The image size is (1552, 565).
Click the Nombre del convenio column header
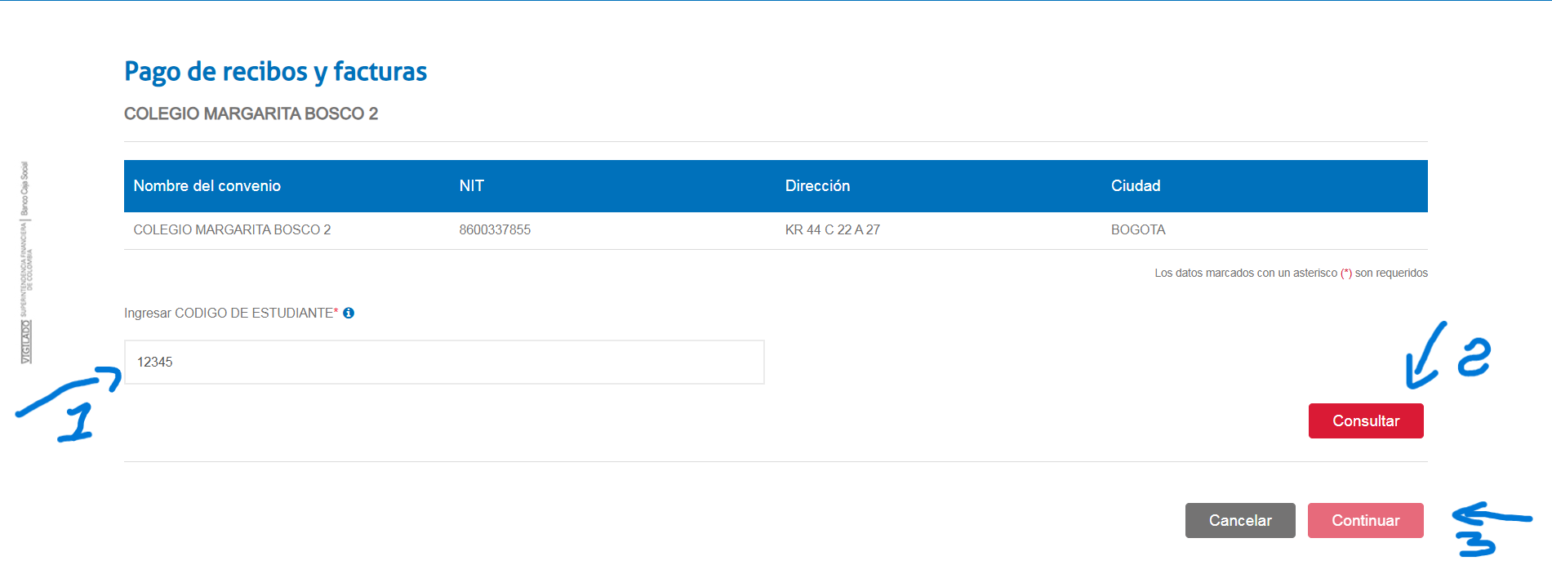(207, 186)
